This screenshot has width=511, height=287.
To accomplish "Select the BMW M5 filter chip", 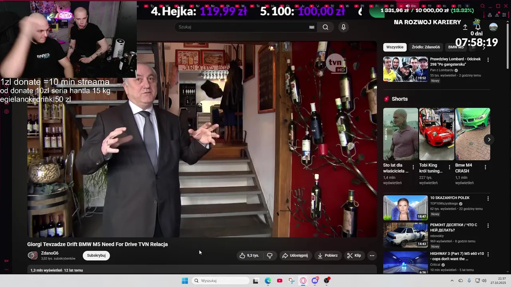I will point(456,47).
